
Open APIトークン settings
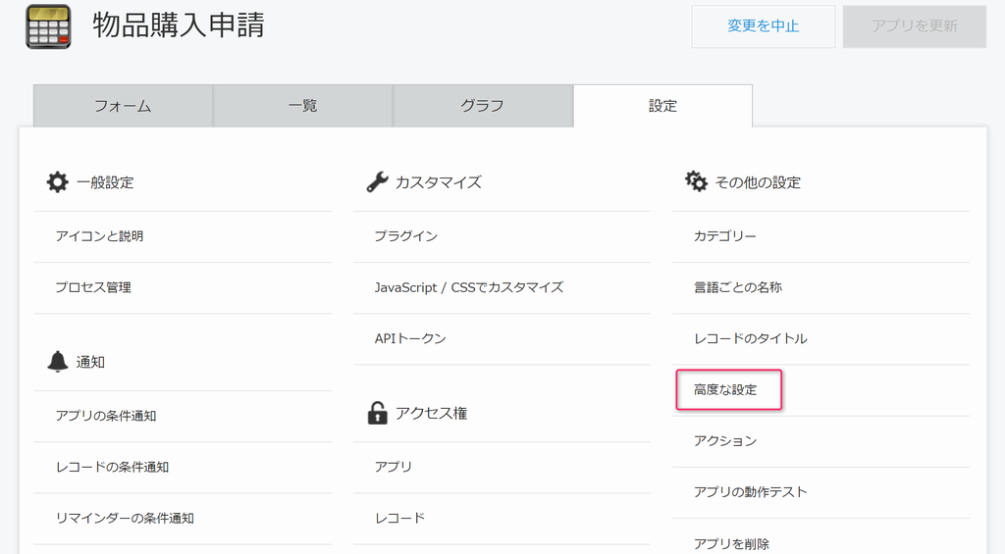410,339
